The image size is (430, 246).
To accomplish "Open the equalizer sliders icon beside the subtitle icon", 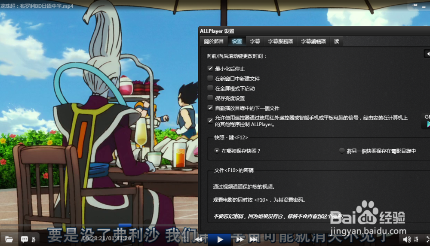I will 34,240.
